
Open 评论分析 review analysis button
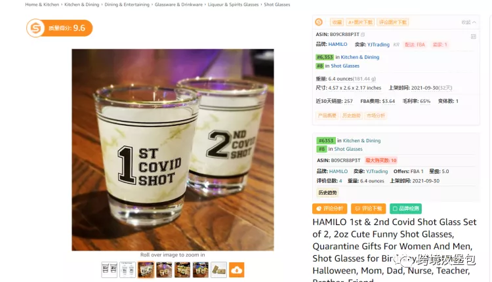[x=329, y=209]
